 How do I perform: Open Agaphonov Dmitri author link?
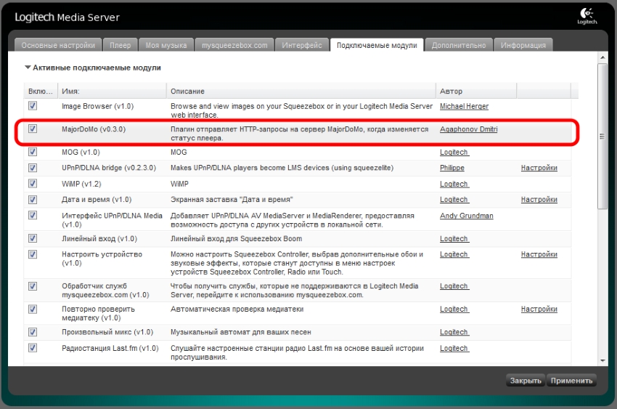[468, 129]
